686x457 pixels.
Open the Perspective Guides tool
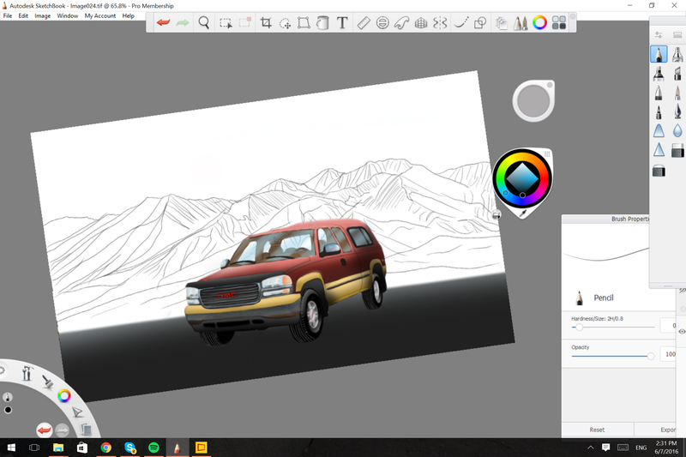click(x=421, y=23)
